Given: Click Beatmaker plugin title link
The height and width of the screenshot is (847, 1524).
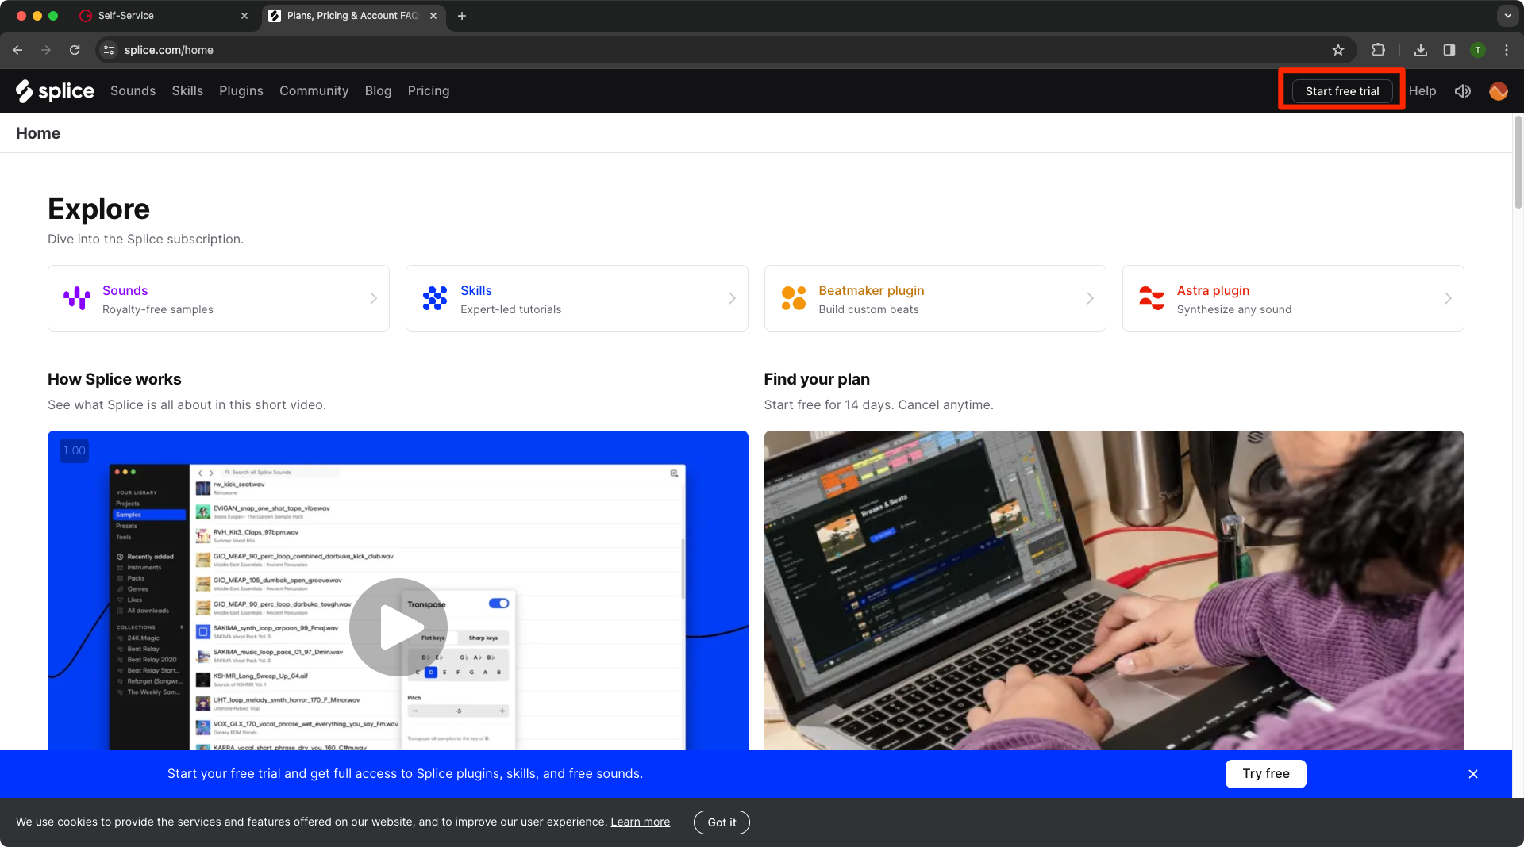Looking at the screenshot, I should pyautogui.click(x=872, y=290).
